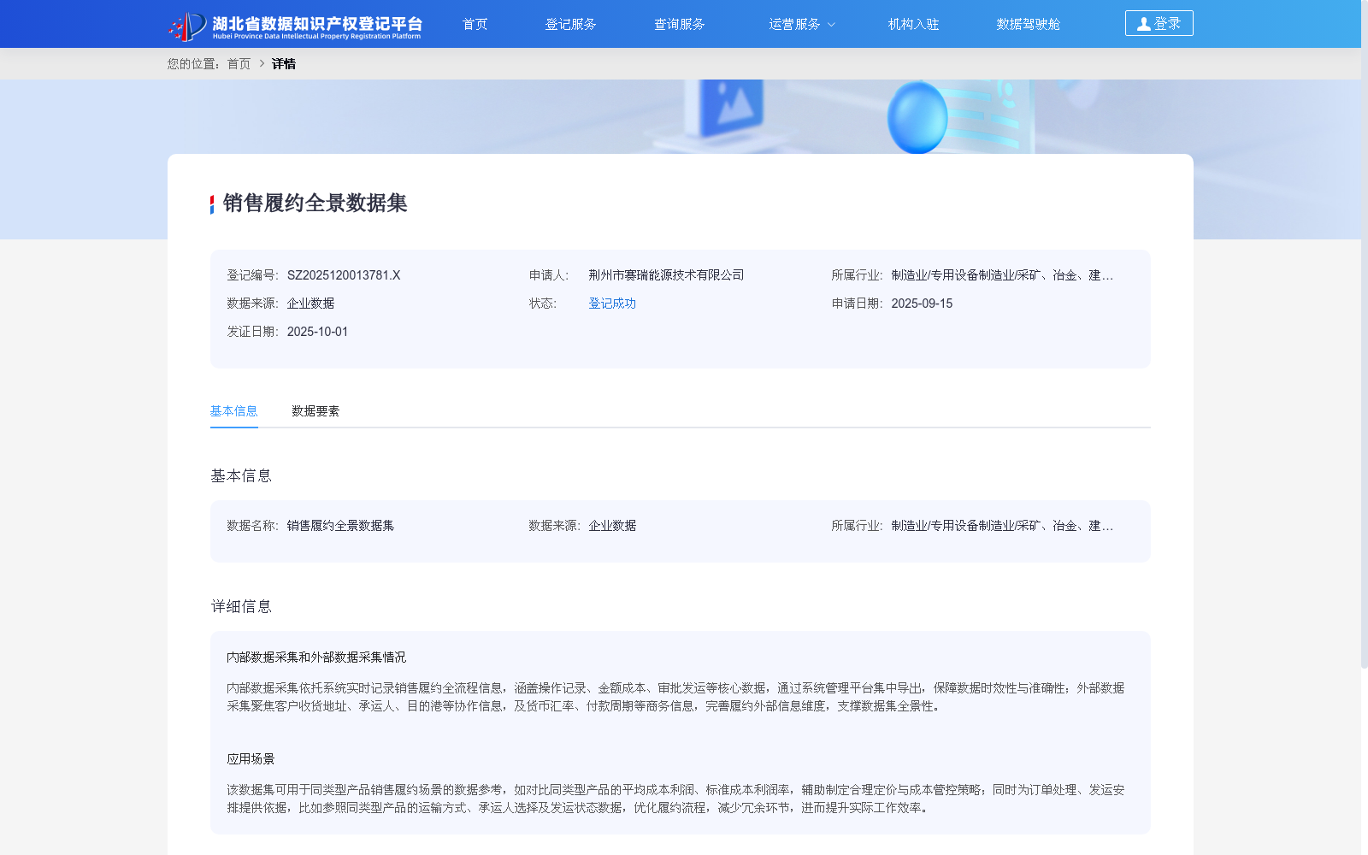The height and width of the screenshot is (855, 1368).
Task: Click 企业数据 value in the top info panel
Action: [x=310, y=304]
